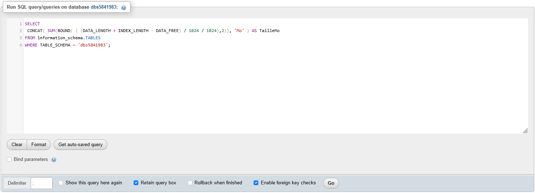Check Show this query here again
Screen dimensions: 535x193
click(61, 183)
